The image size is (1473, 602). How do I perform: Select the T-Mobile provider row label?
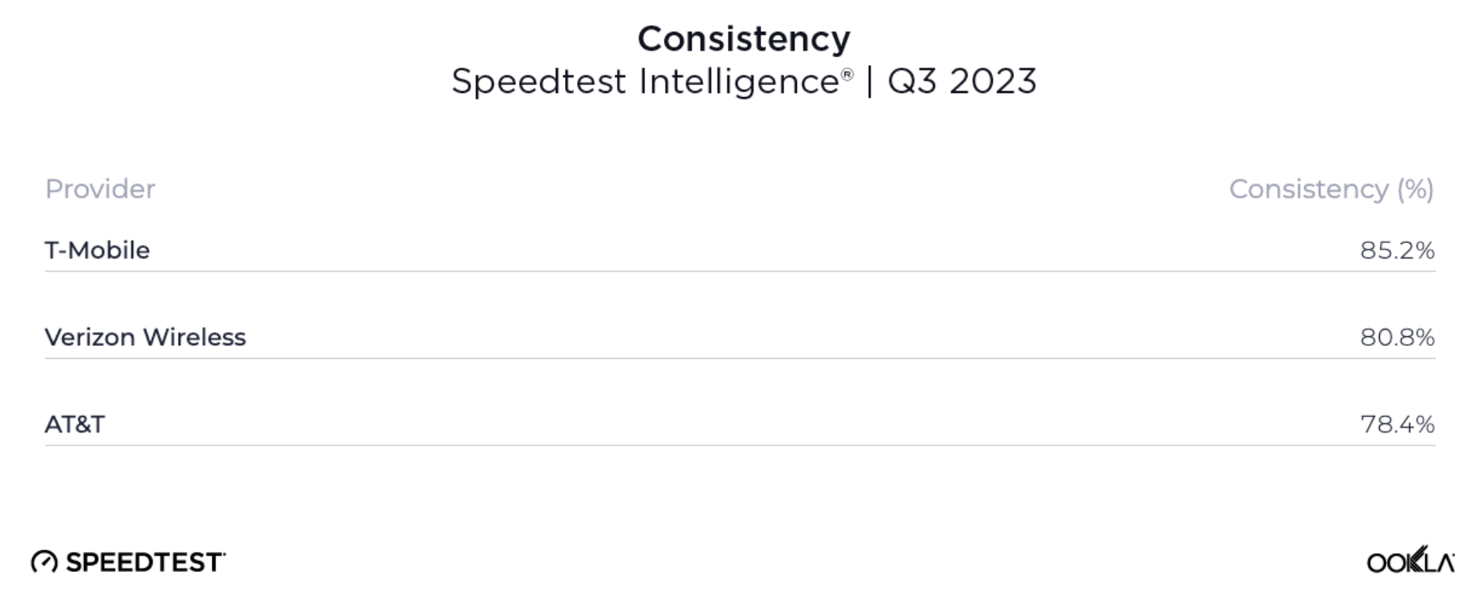[97, 250]
